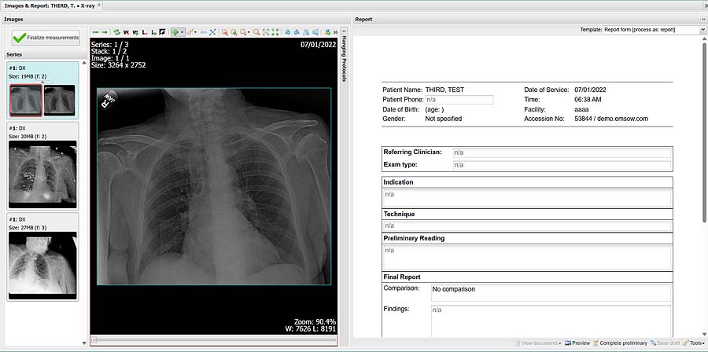Click the green refresh/reset icon
Image resolution: width=708 pixels, height=352 pixels.
pos(117,32)
